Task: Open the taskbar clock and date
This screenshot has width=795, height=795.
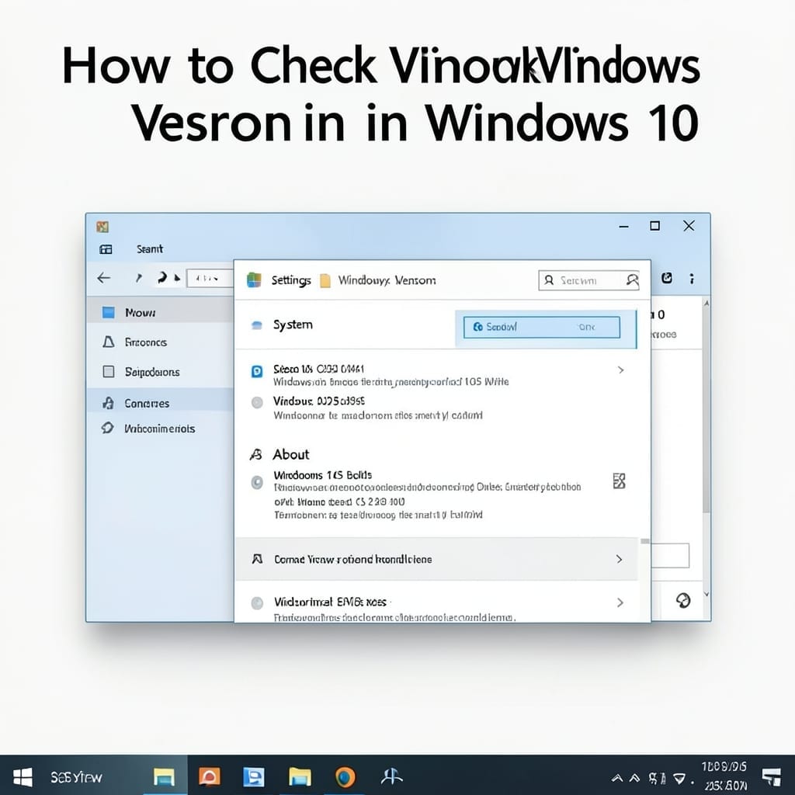Action: [x=724, y=776]
